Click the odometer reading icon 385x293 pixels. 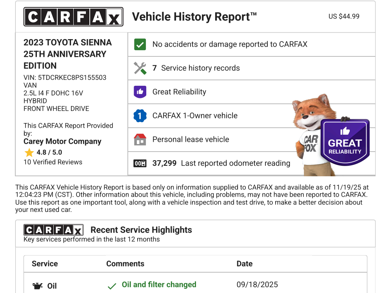[x=140, y=163]
